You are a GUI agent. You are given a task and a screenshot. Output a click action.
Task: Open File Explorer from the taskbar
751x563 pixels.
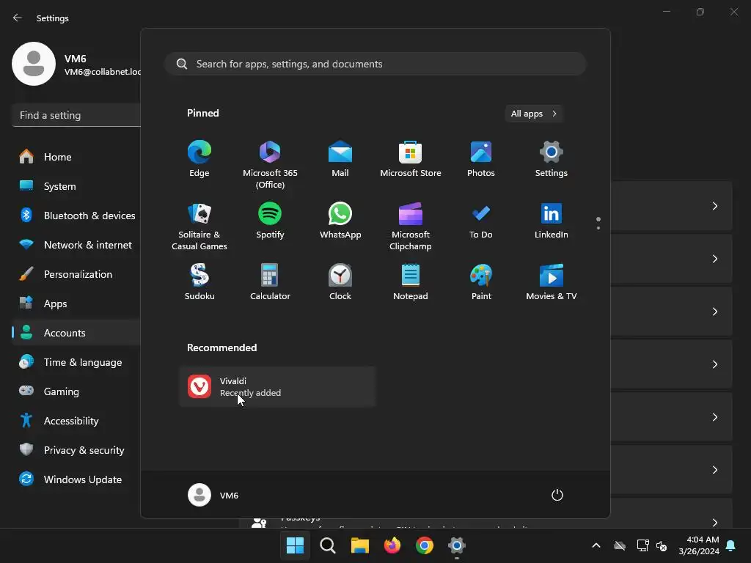(x=359, y=545)
